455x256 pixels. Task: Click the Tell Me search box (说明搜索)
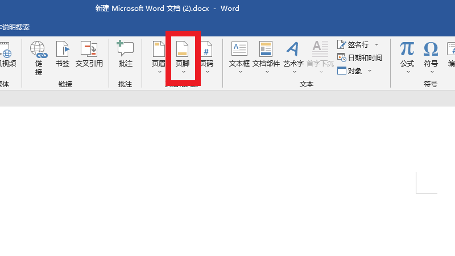click(16, 27)
